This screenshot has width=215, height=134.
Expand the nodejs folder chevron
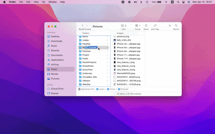(x=107, y=40)
